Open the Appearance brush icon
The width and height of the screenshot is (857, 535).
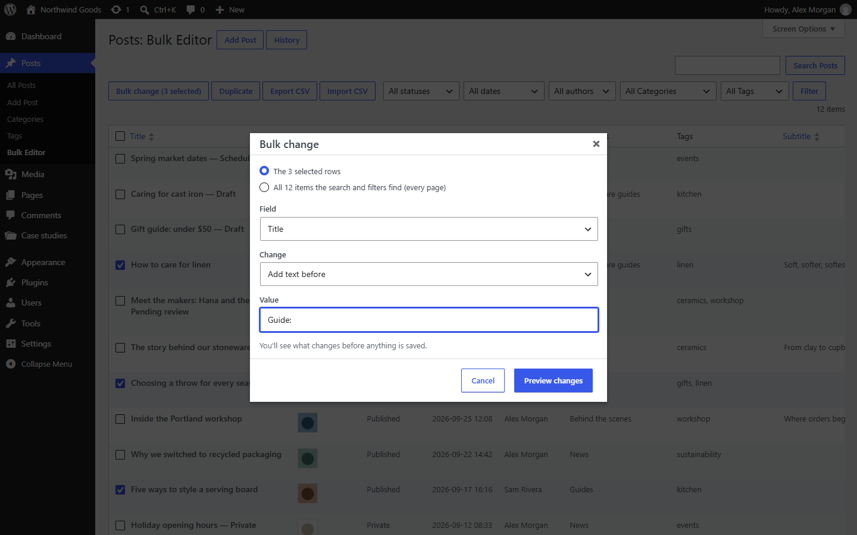(x=11, y=262)
